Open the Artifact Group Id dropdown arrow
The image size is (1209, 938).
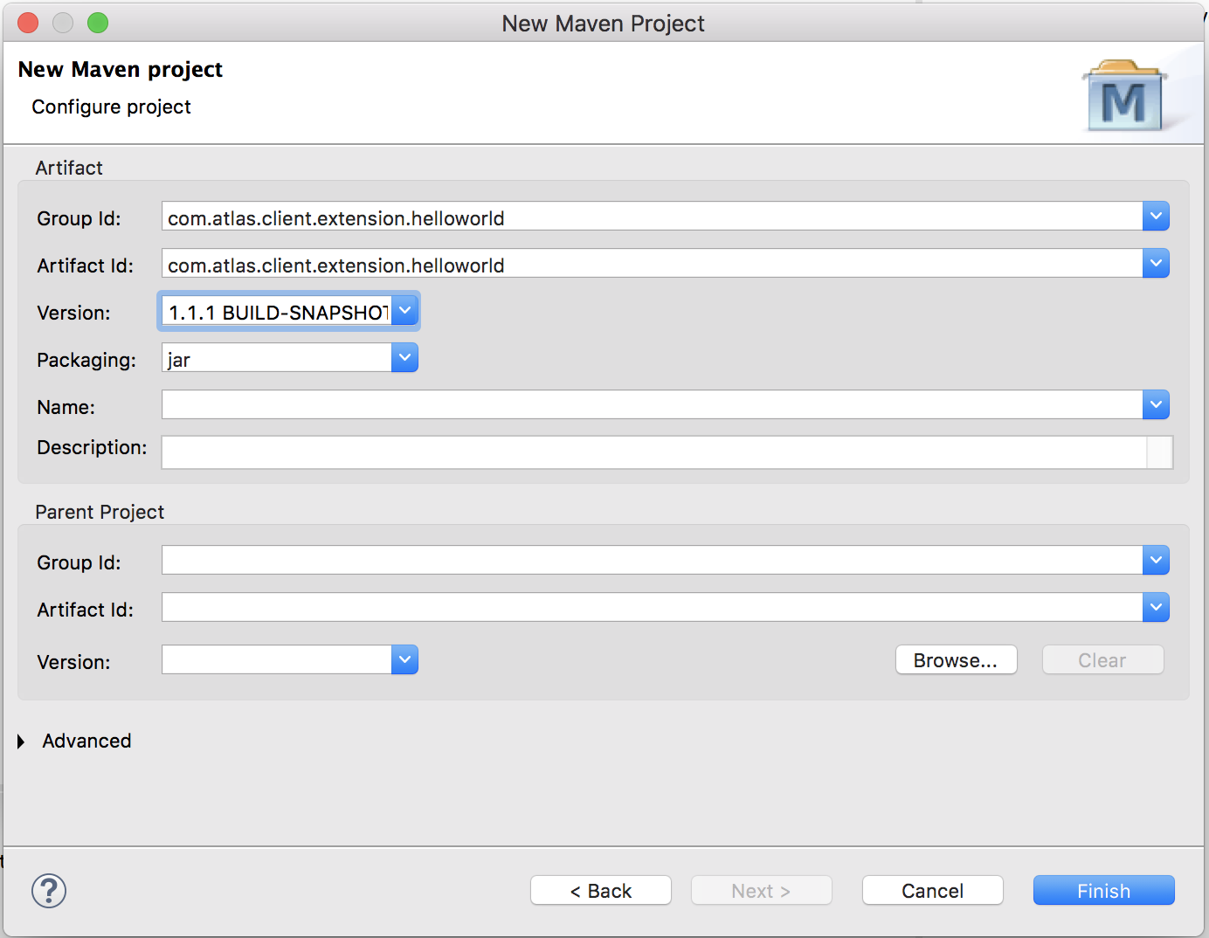click(x=1156, y=217)
